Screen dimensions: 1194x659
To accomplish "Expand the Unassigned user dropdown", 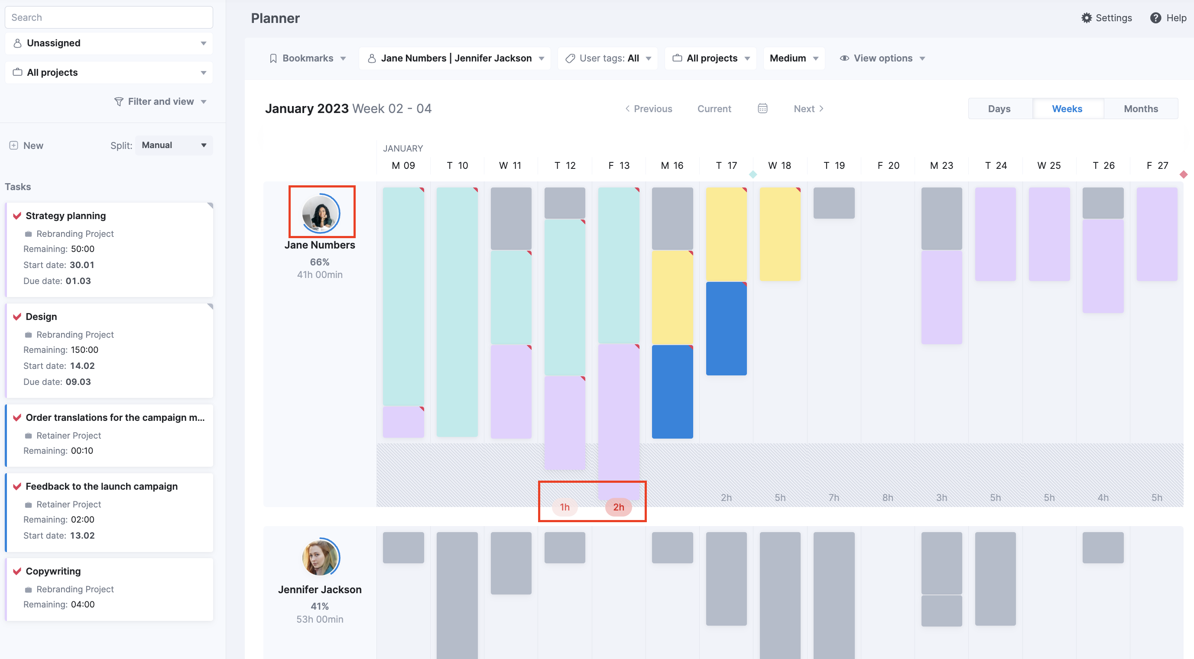I will [109, 43].
